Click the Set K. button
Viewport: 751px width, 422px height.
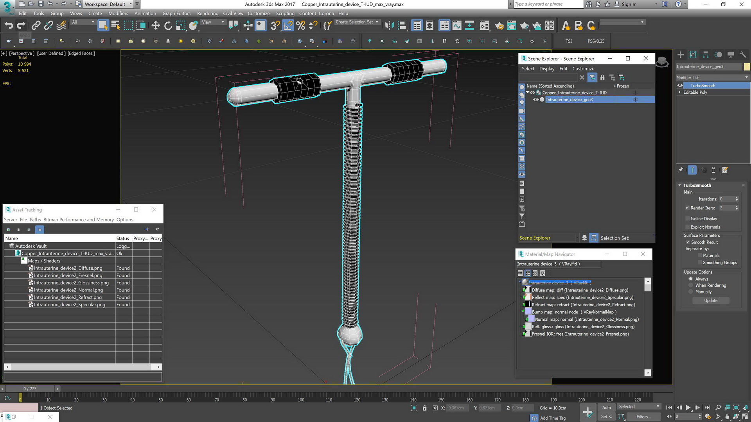(x=606, y=417)
